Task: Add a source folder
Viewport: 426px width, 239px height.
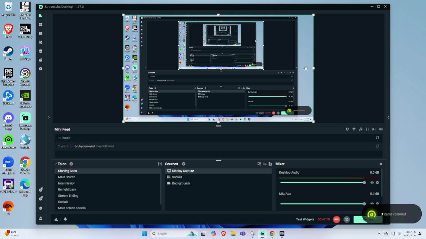Action: click(270, 164)
